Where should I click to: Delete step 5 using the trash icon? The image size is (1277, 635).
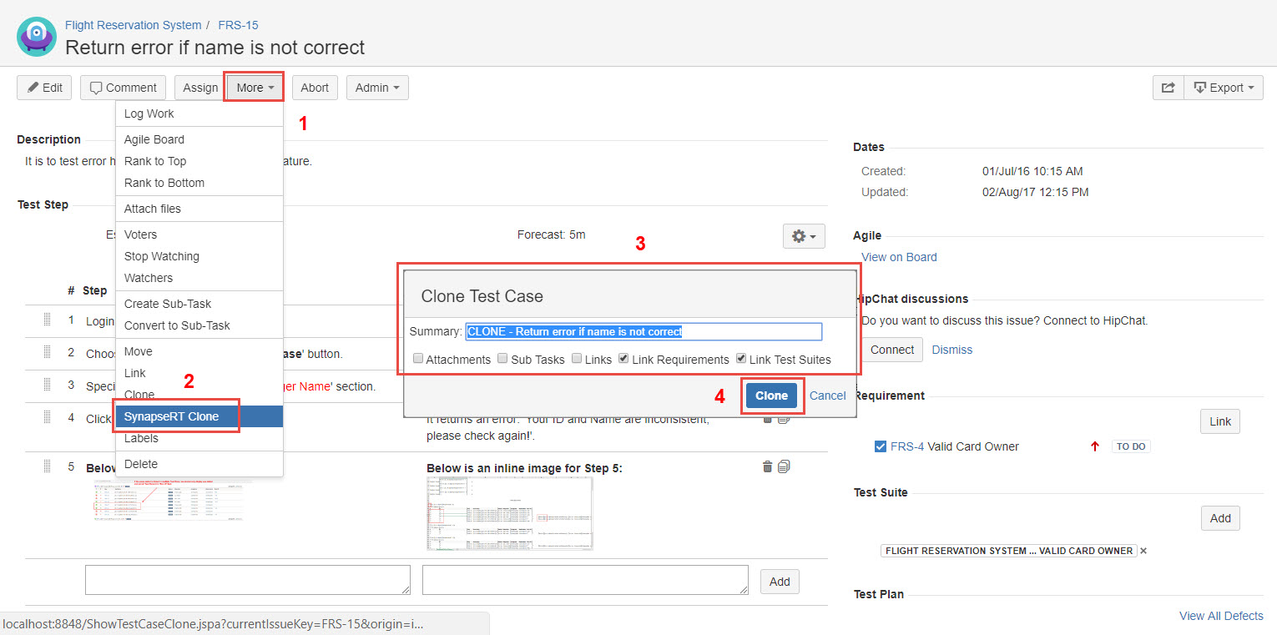pos(767,467)
